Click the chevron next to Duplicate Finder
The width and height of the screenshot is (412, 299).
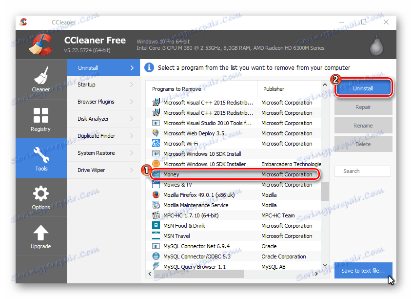(x=132, y=136)
